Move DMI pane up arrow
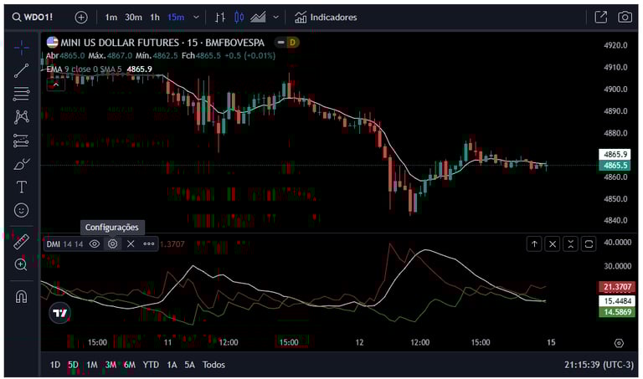Image resolution: width=643 pixels, height=379 pixels. (534, 244)
